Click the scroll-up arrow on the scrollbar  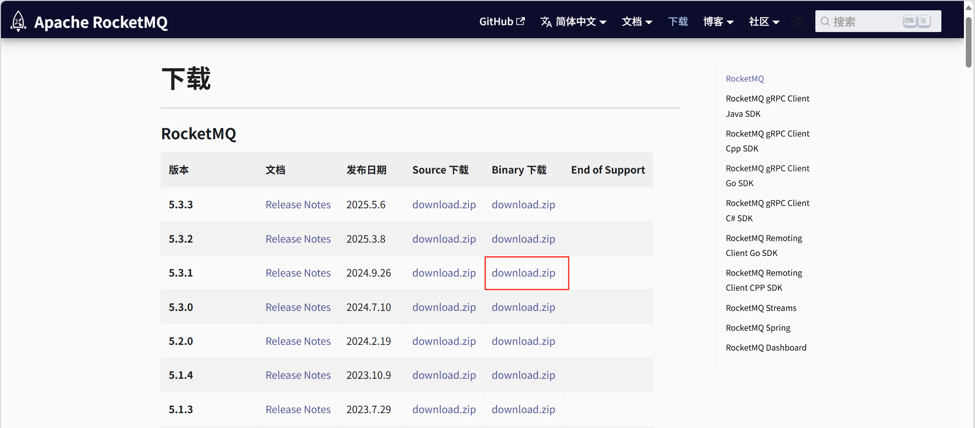coord(969,7)
